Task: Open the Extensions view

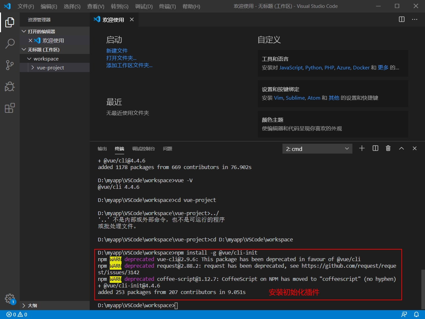Action: coord(10,108)
